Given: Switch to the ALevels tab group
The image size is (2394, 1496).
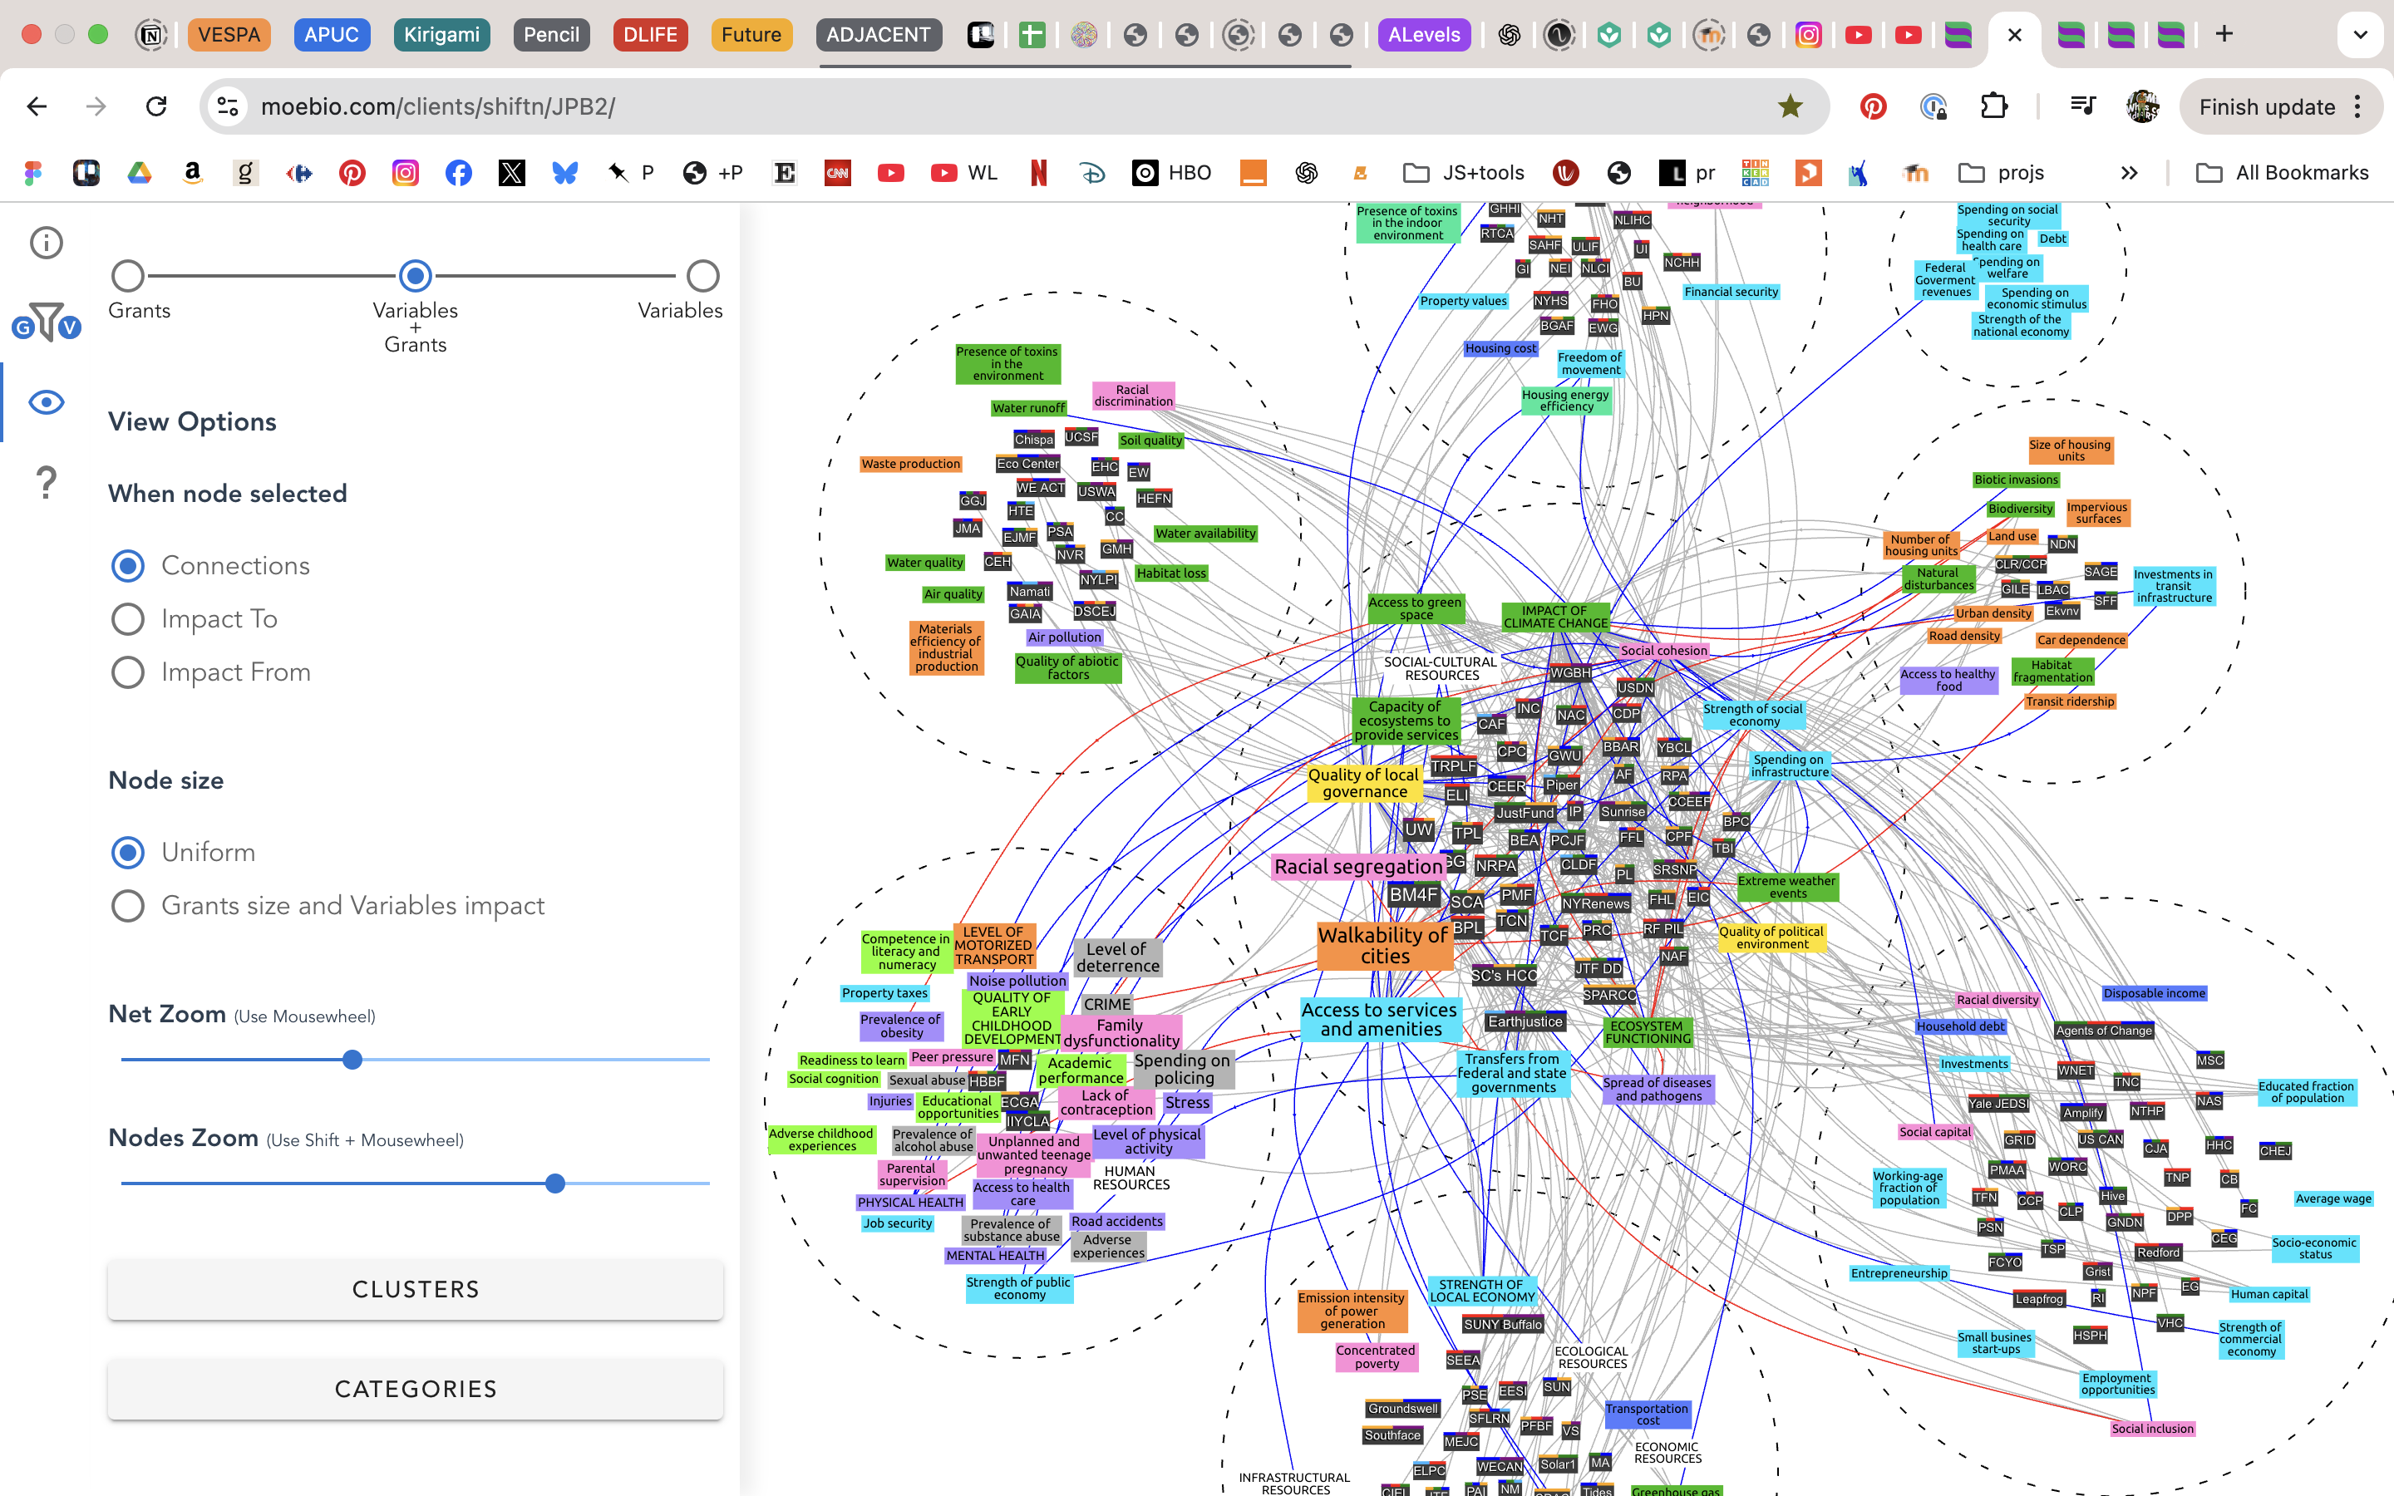Looking at the screenshot, I should 1424,35.
